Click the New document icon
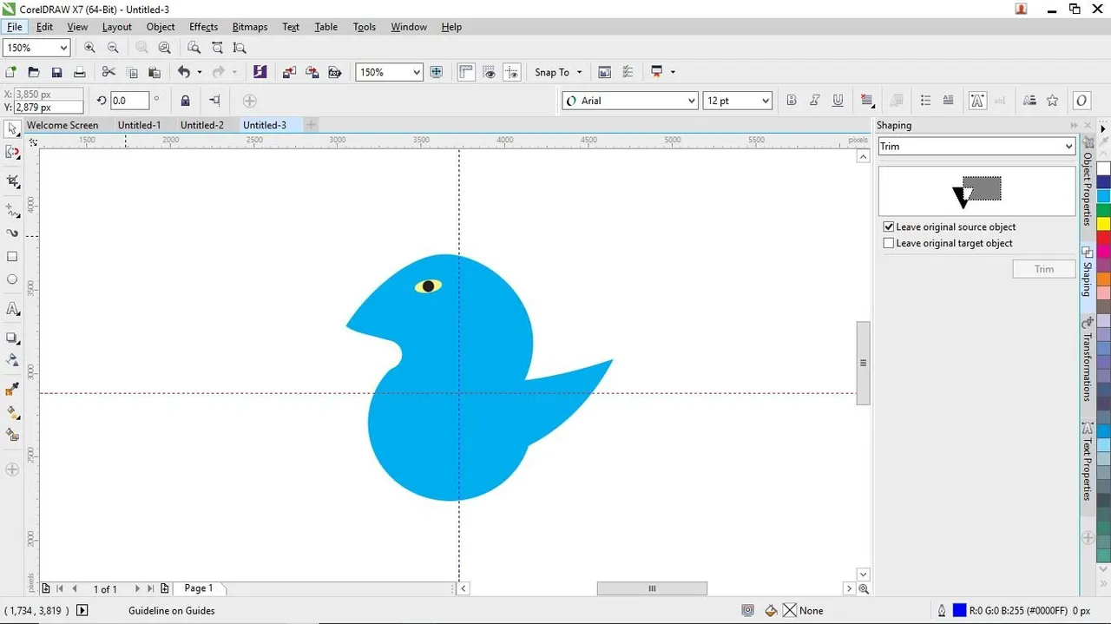This screenshot has width=1111, height=624. (11, 72)
